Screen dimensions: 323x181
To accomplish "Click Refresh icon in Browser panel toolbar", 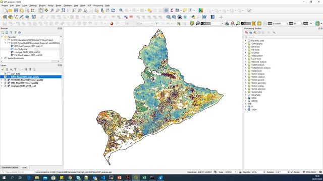I will click(7, 33).
